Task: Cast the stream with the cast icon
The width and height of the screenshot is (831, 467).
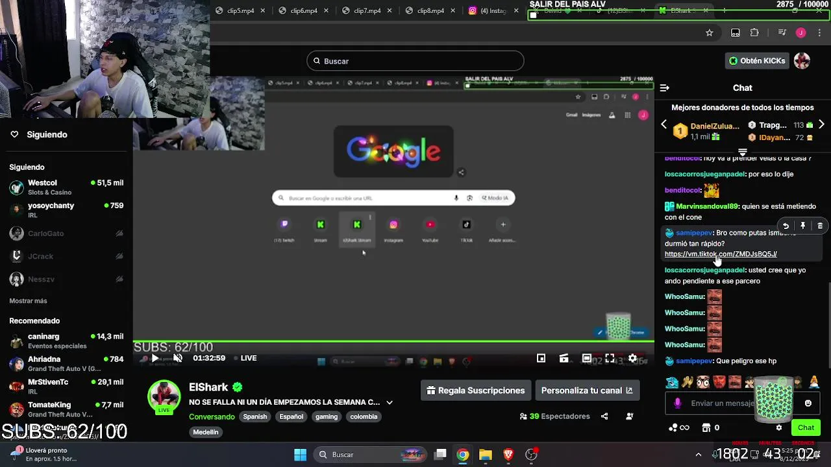Action: [x=564, y=358]
